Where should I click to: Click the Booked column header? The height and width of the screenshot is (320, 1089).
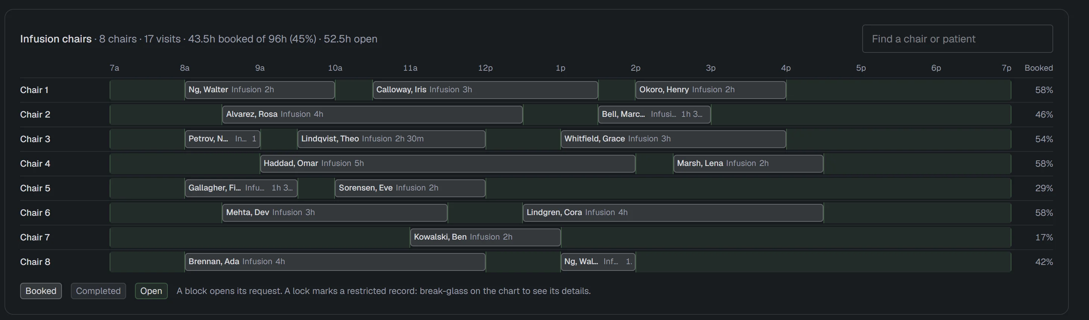tap(1039, 68)
